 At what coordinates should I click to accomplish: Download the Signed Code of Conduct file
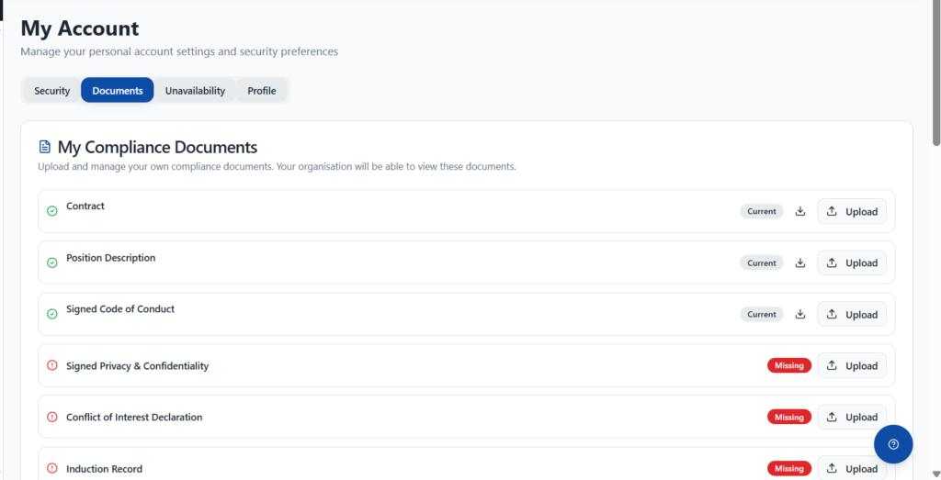(x=800, y=314)
